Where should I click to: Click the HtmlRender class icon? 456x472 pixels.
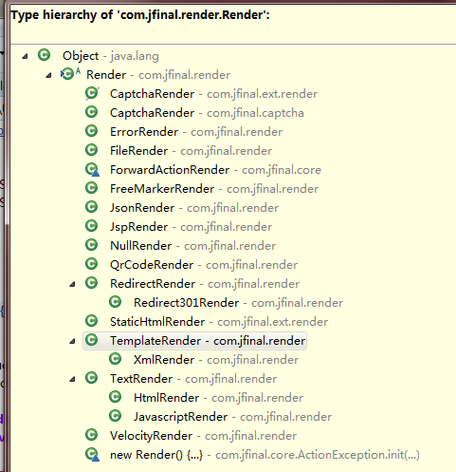point(116,397)
